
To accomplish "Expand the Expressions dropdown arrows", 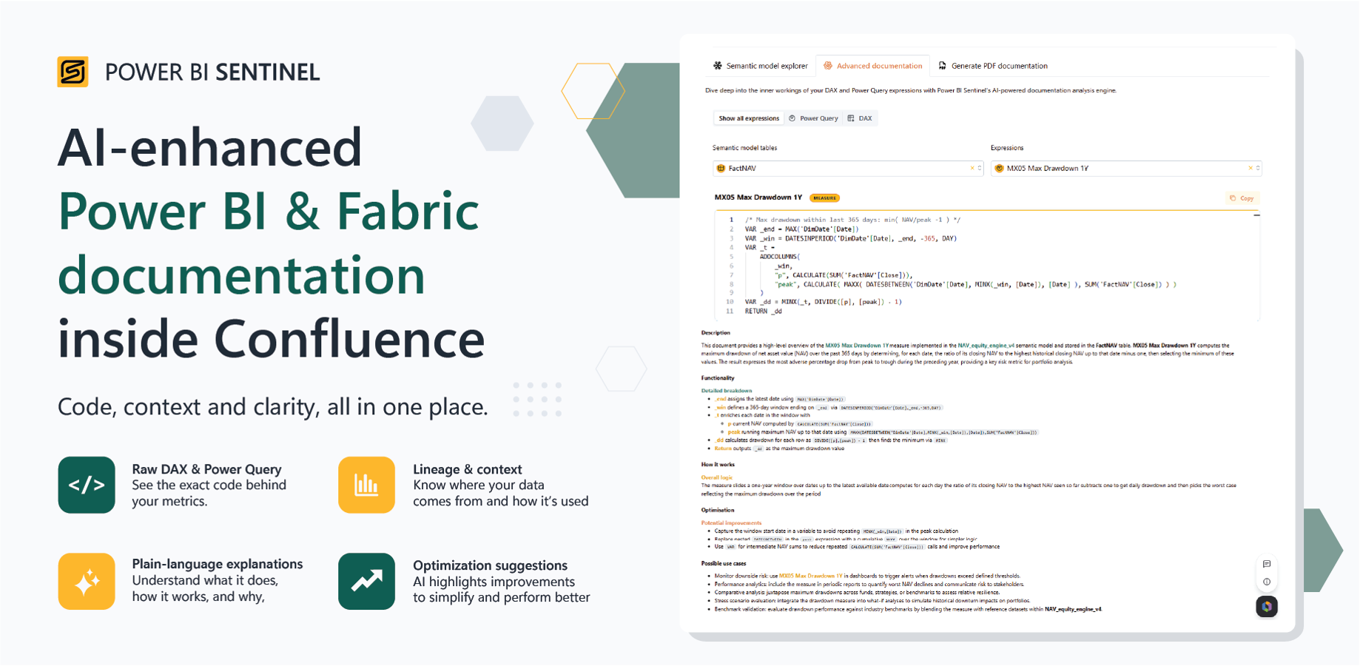I will click(x=1257, y=169).
